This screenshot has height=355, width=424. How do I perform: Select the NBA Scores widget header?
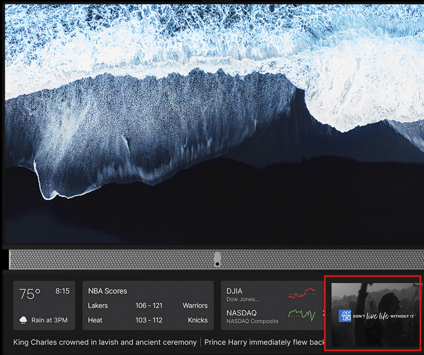point(107,291)
